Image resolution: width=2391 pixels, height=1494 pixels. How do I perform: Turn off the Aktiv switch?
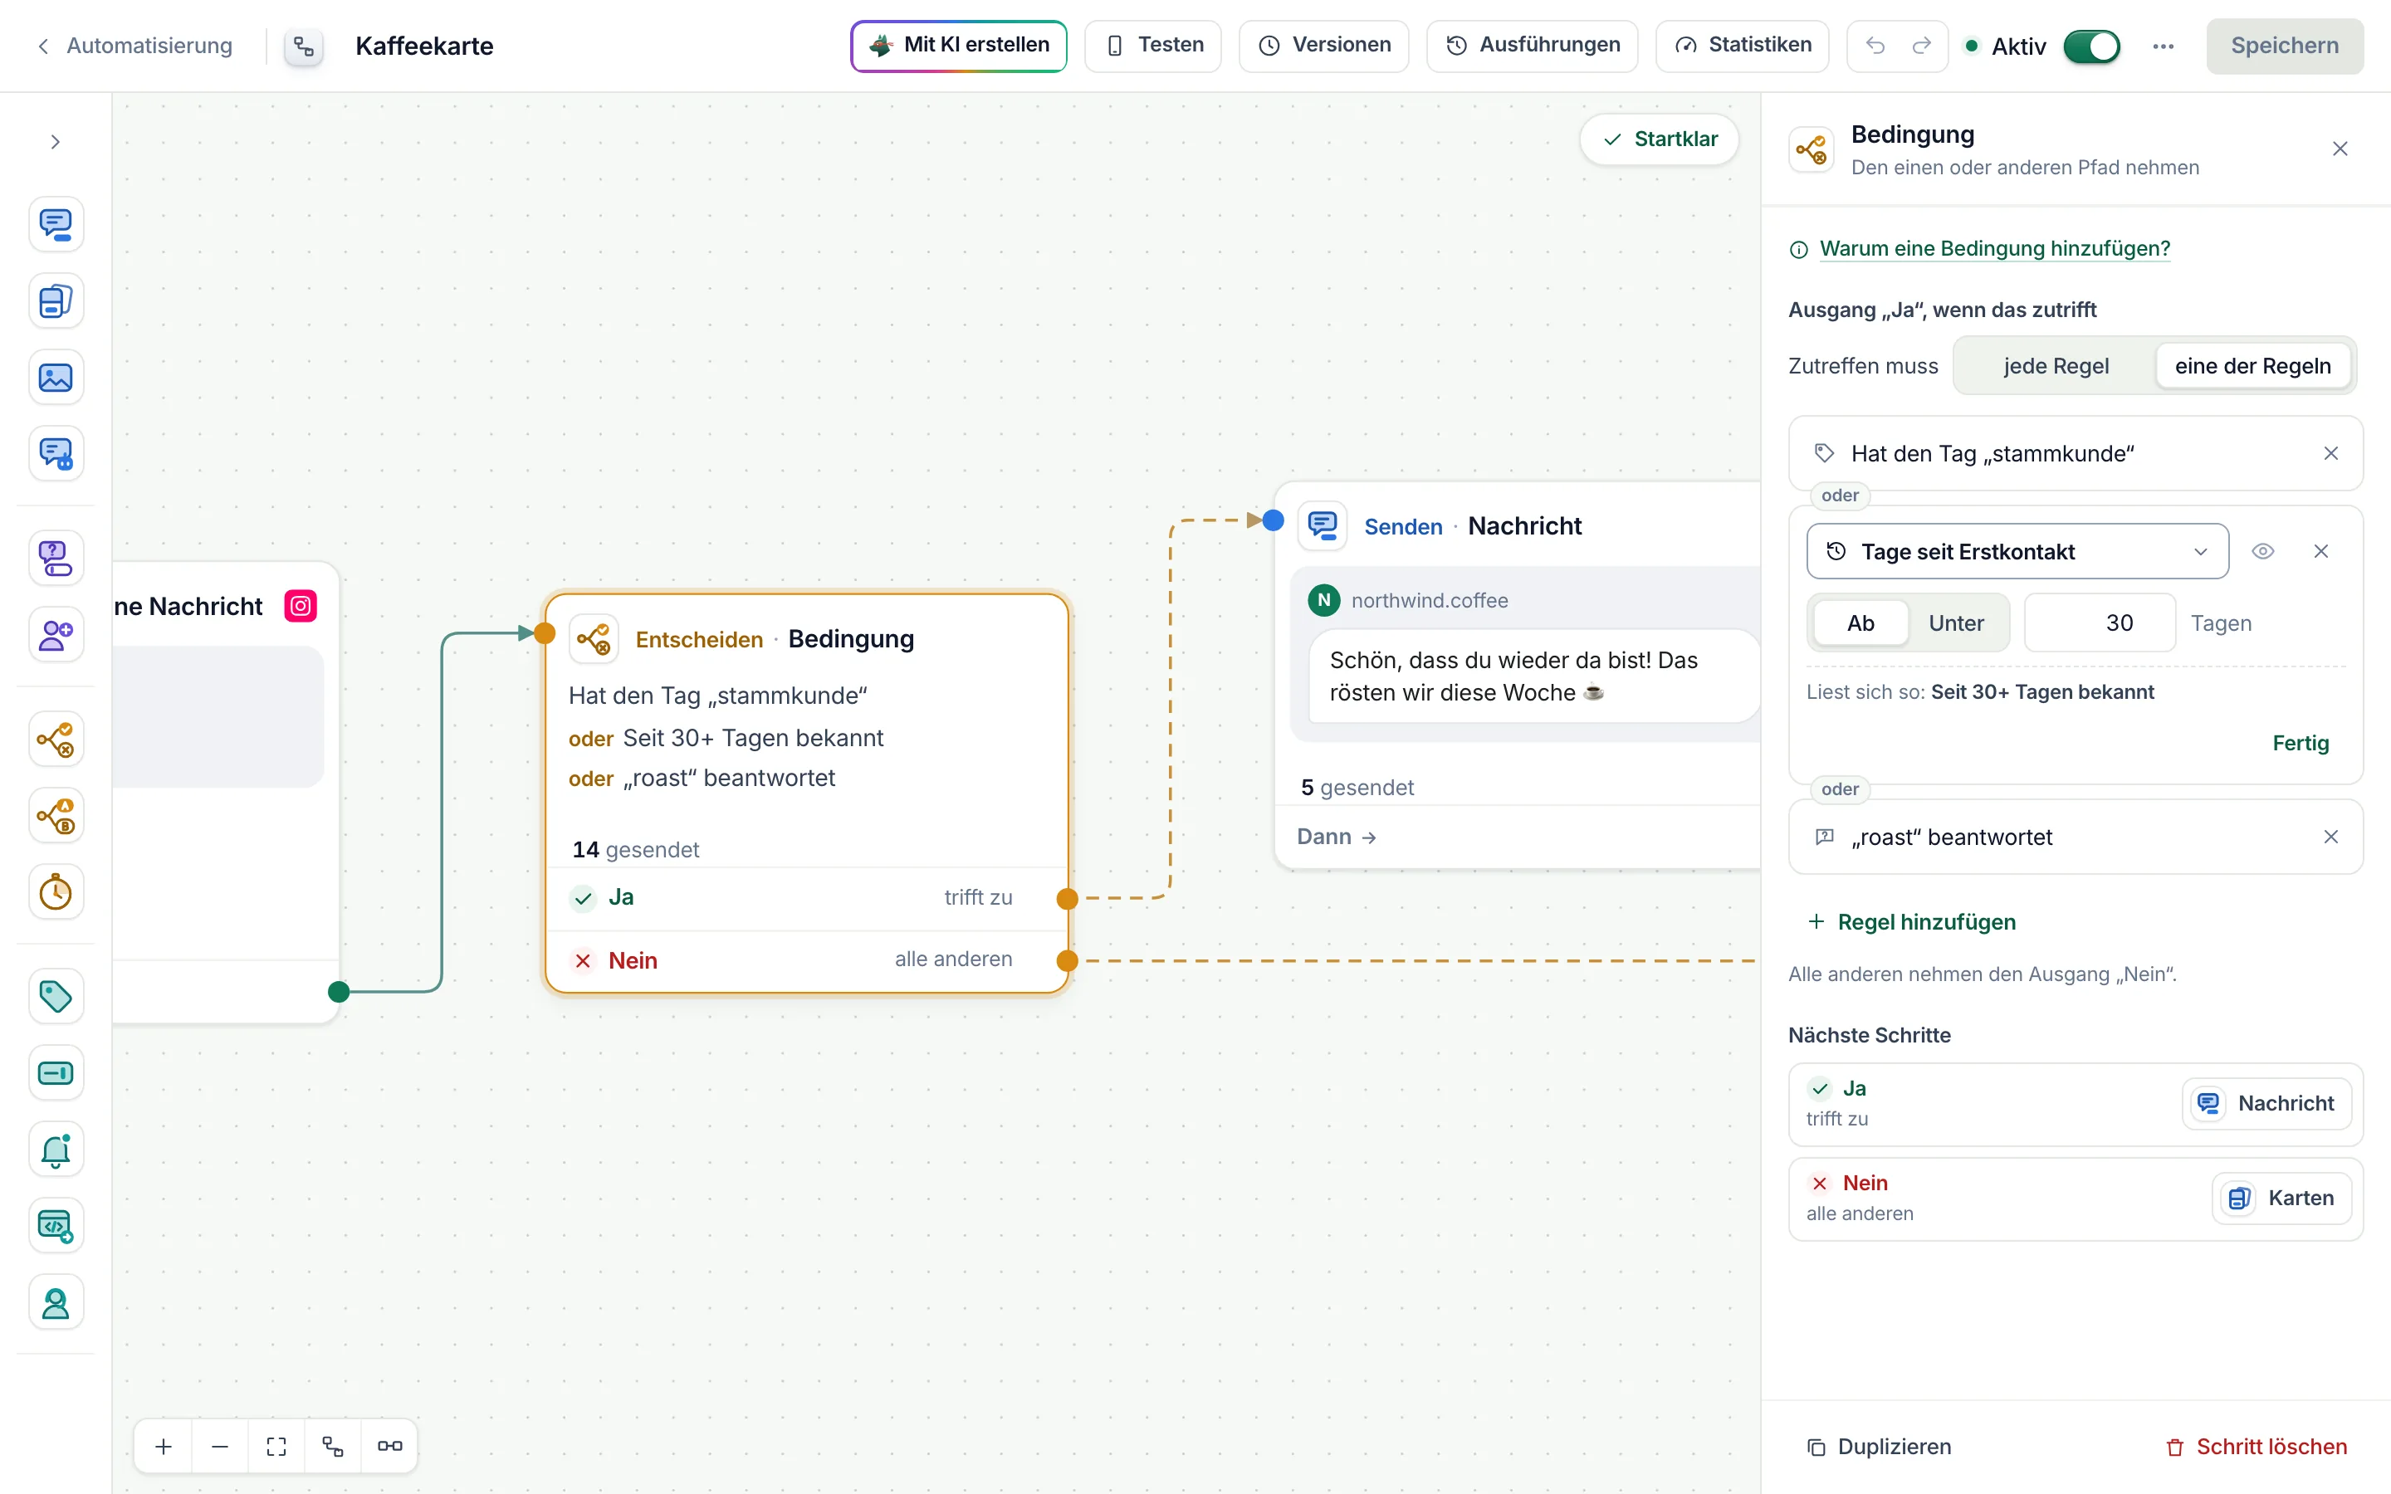(x=2090, y=46)
